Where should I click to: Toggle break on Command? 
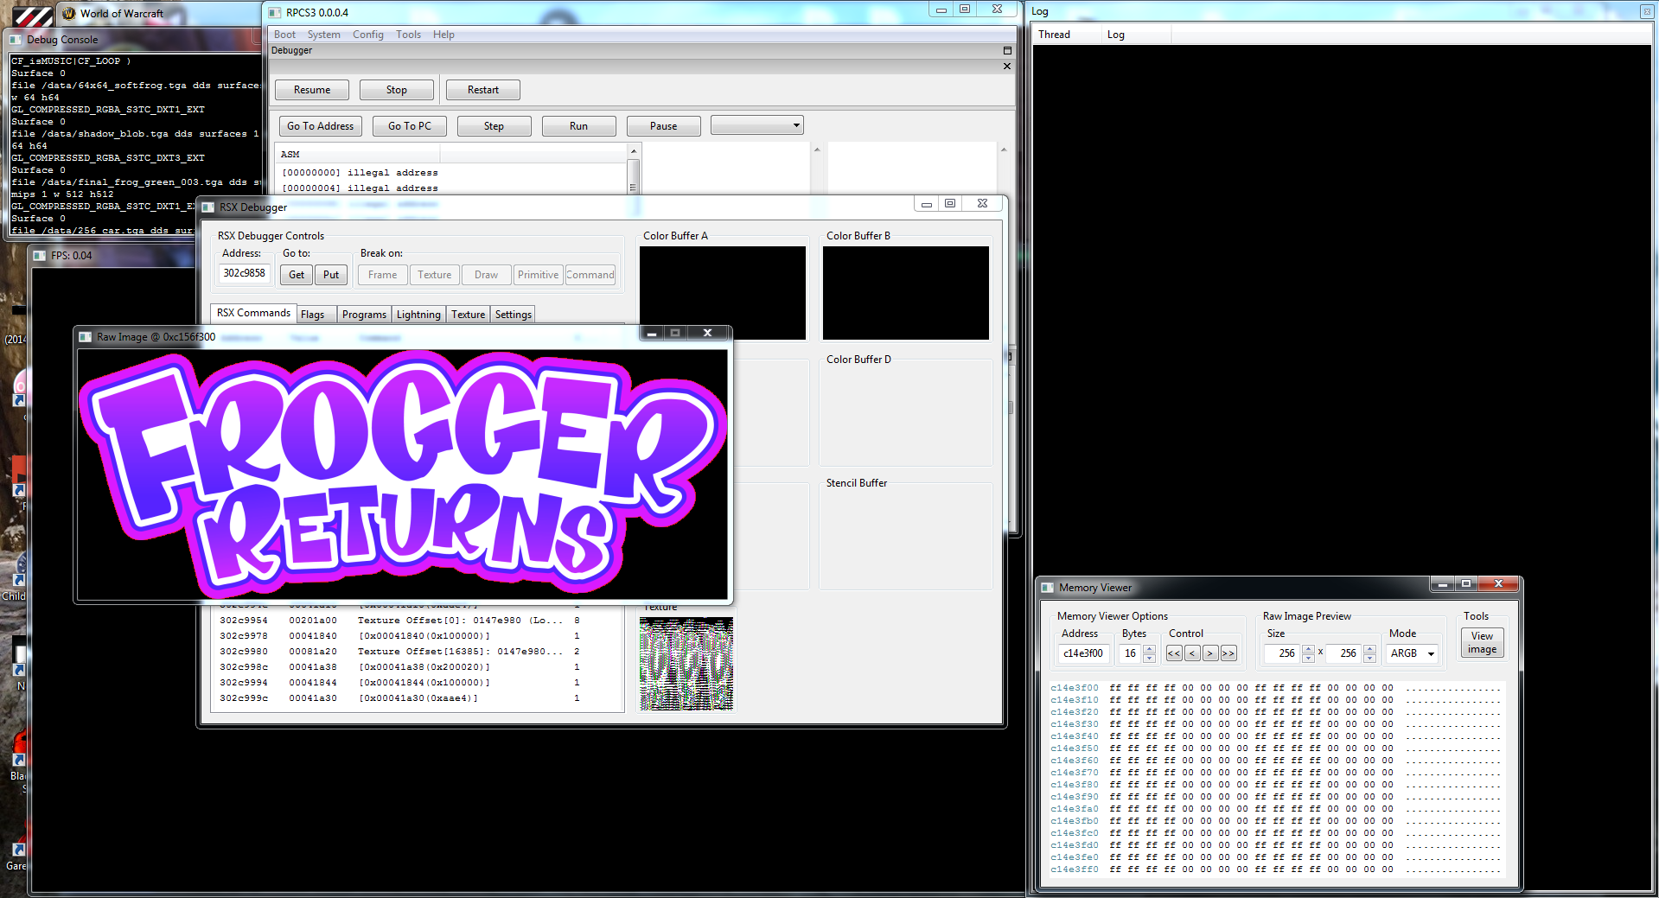point(590,275)
